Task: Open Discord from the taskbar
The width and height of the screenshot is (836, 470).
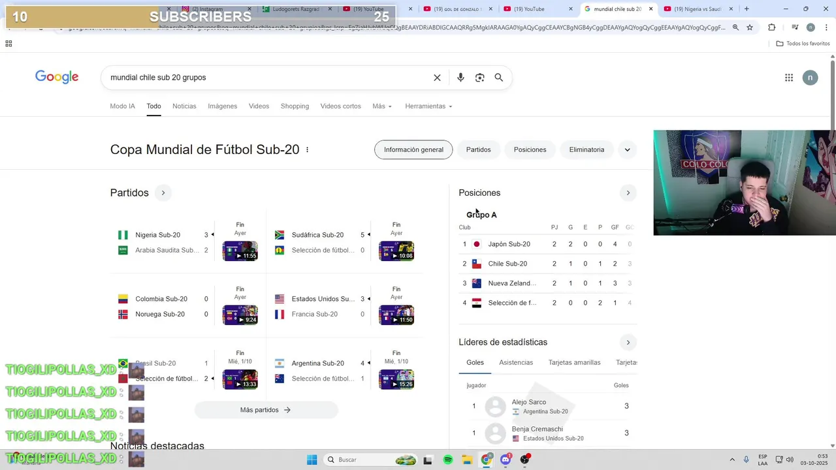Action: [x=506, y=460]
